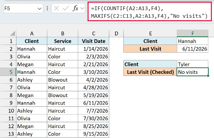214x138 pixels.
Task: Select column B header
Action: [x=63, y=34]
